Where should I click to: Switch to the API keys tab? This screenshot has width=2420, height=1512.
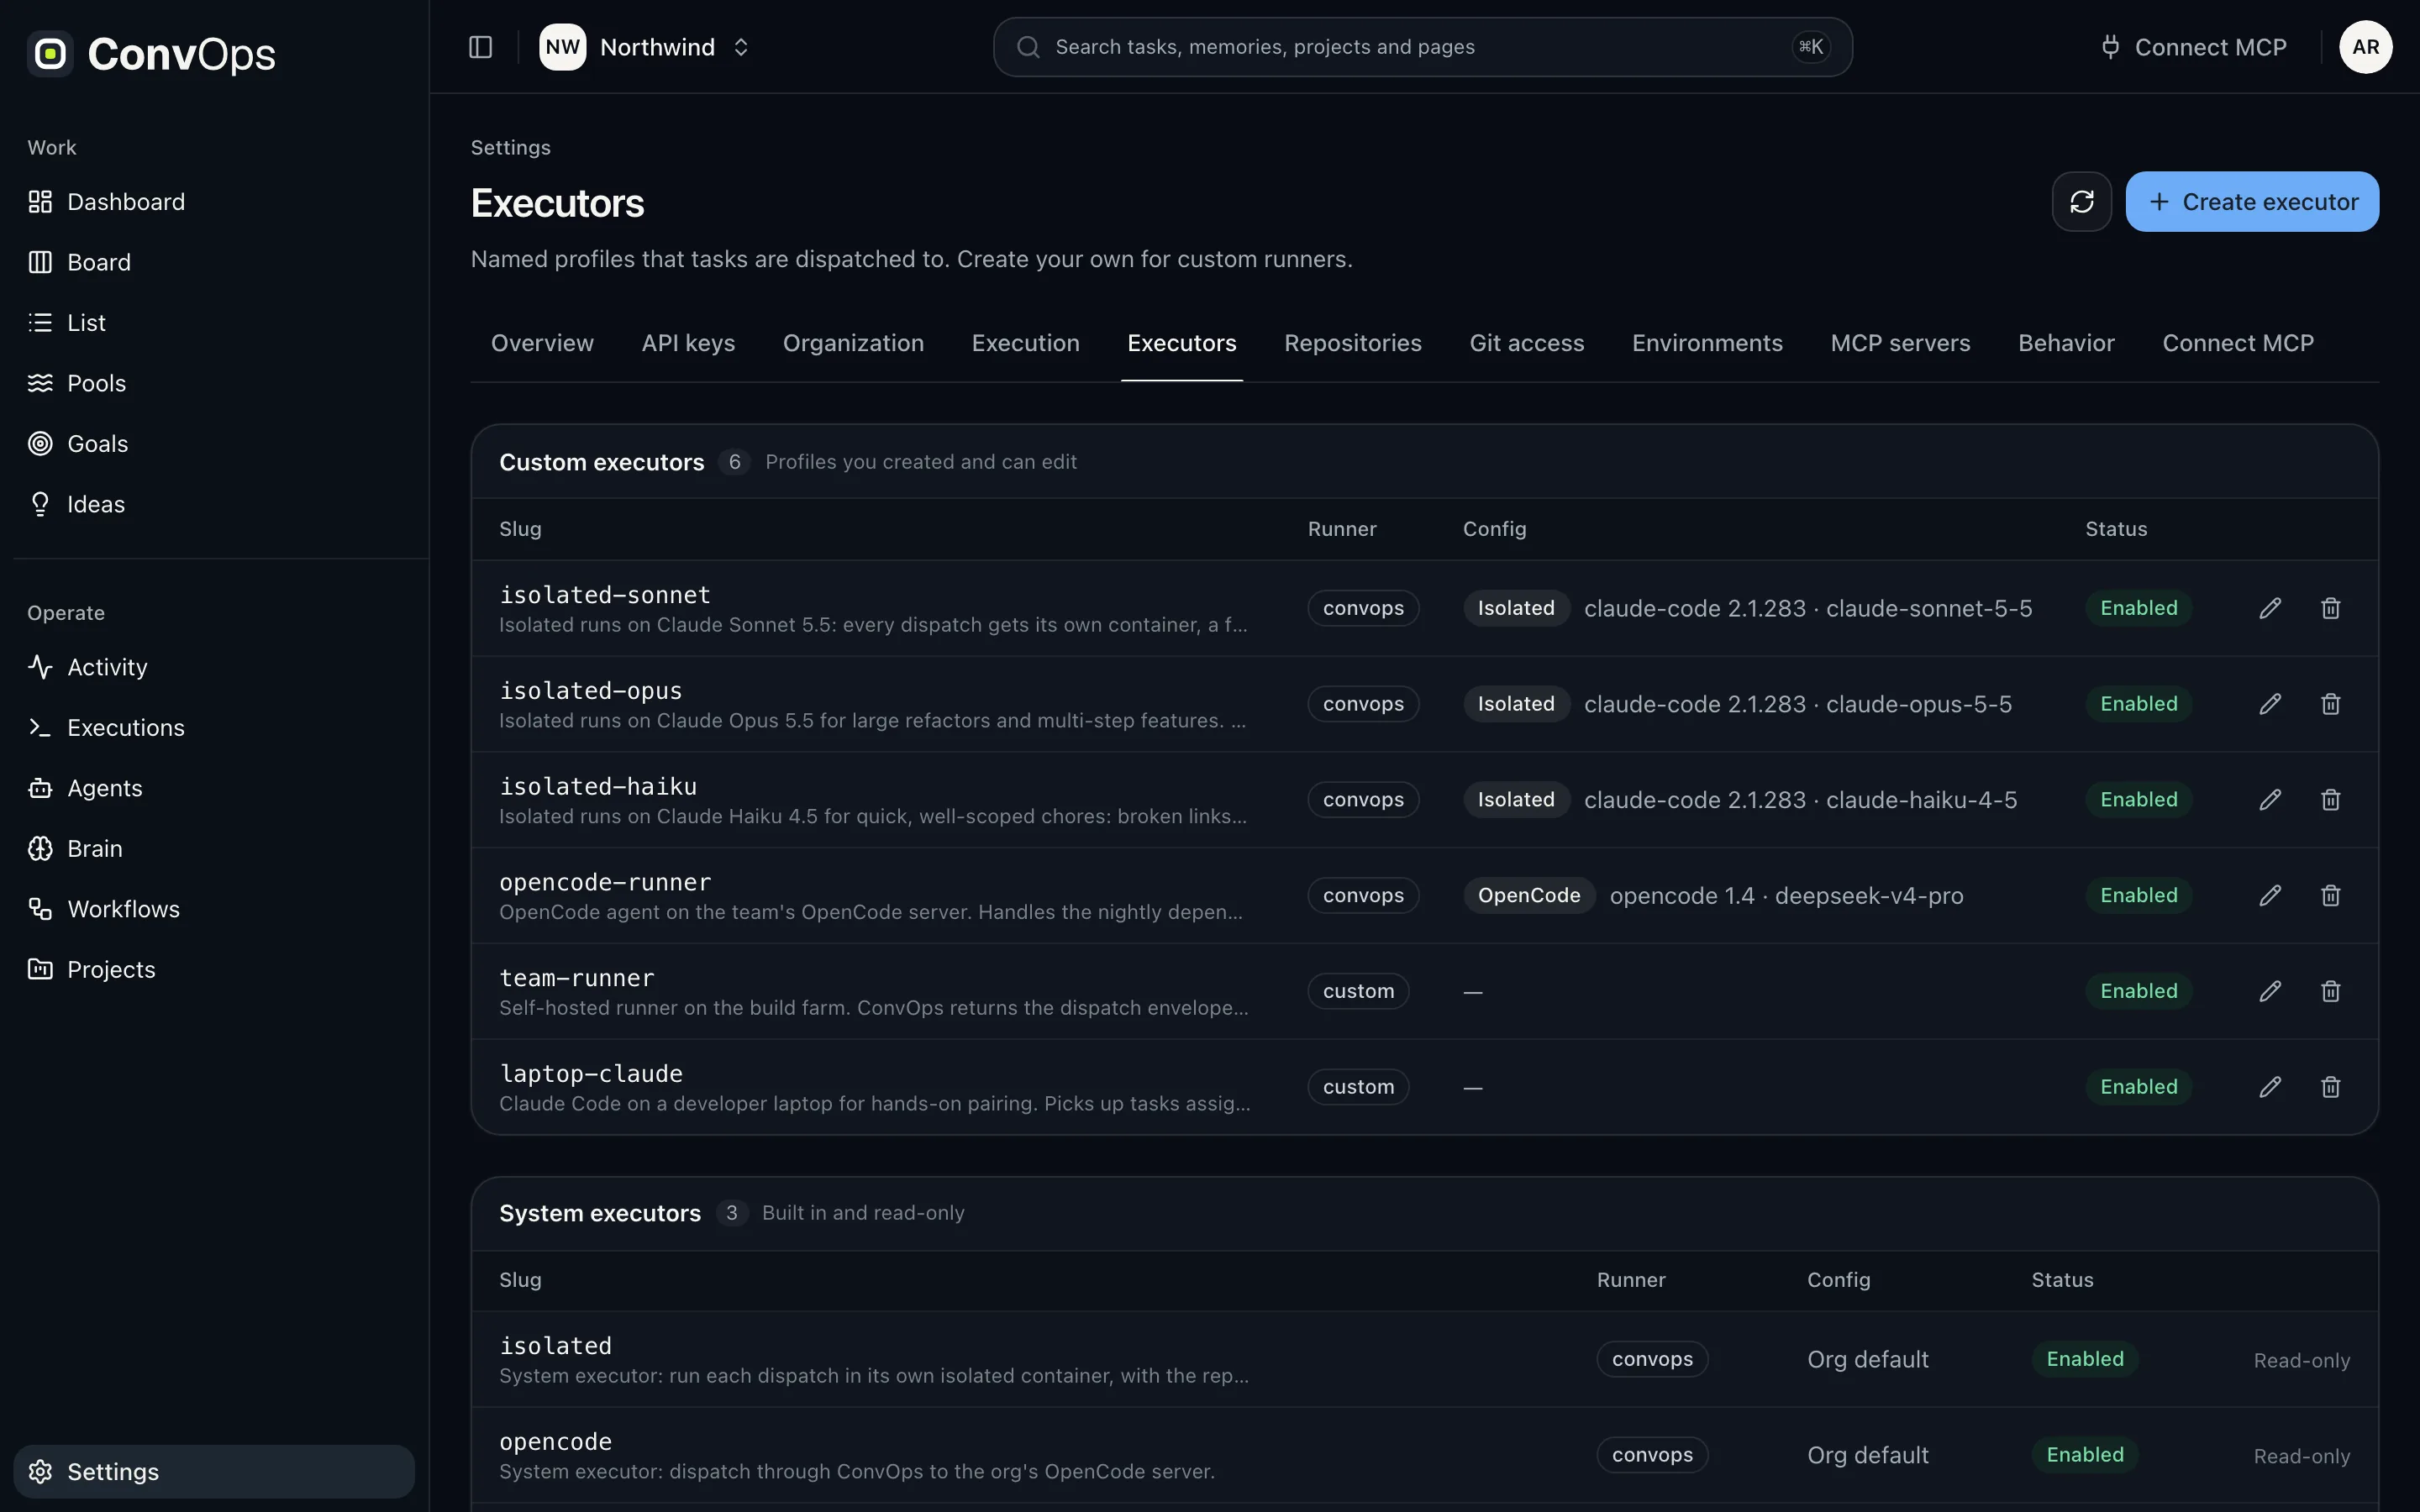tap(688, 343)
